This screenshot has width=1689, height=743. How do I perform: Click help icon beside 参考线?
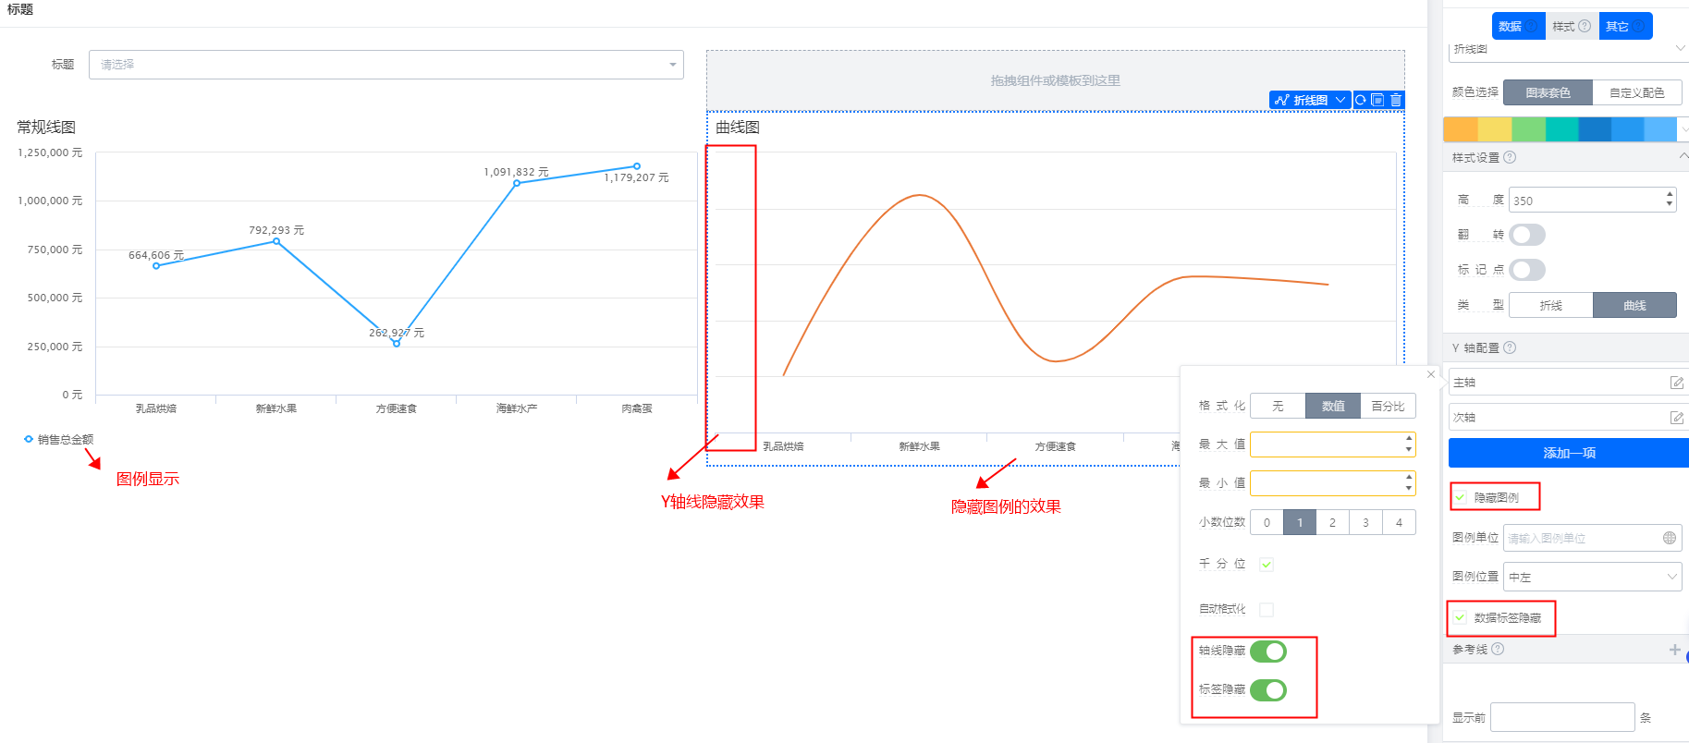coord(1498,649)
